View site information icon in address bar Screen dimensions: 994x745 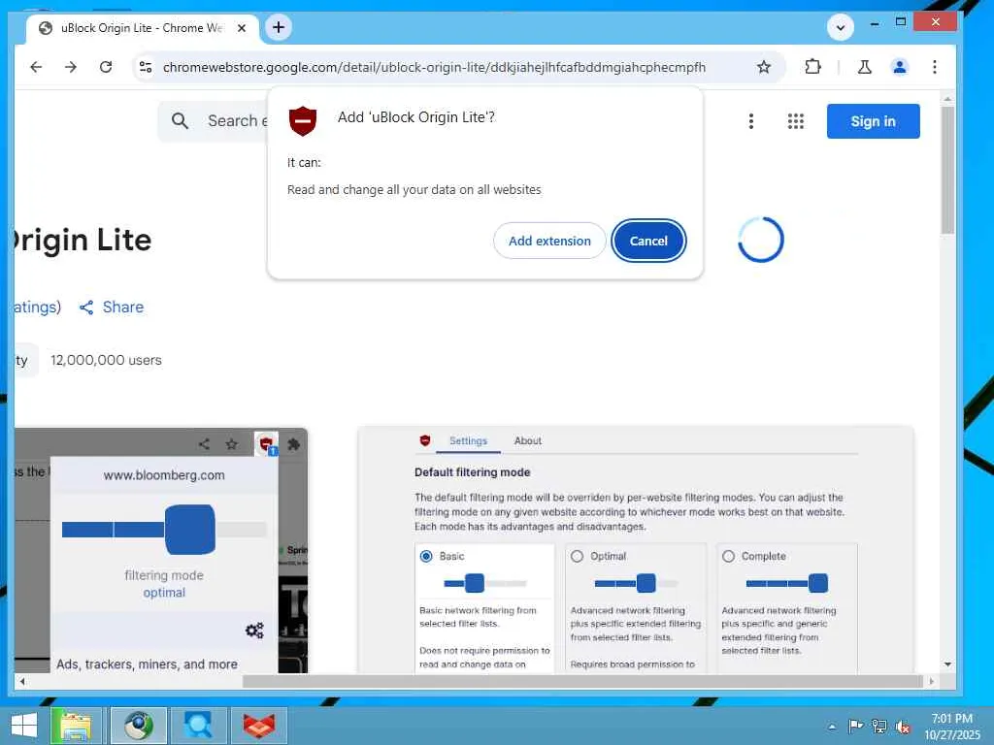pos(146,67)
